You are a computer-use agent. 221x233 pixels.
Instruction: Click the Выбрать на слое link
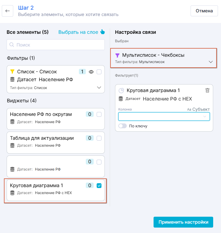pos(78,32)
